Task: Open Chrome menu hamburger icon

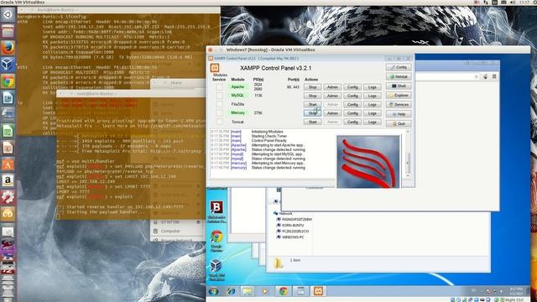Action: 494,76
